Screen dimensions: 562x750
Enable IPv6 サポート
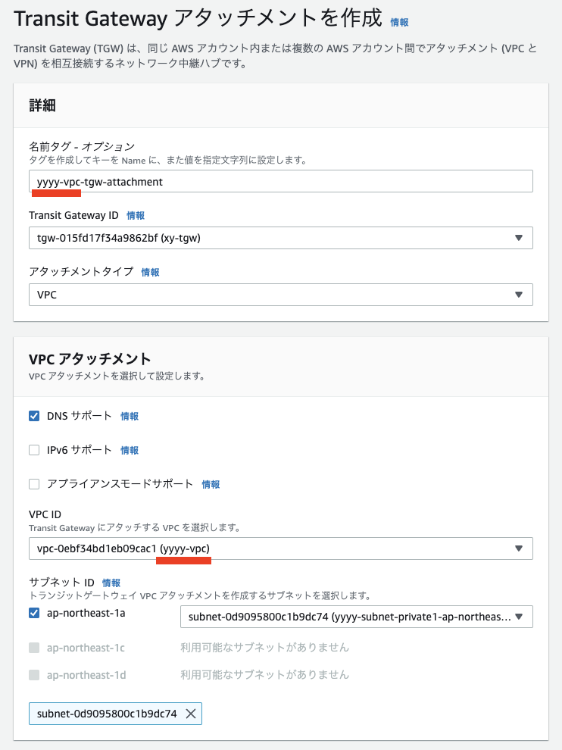tap(34, 449)
